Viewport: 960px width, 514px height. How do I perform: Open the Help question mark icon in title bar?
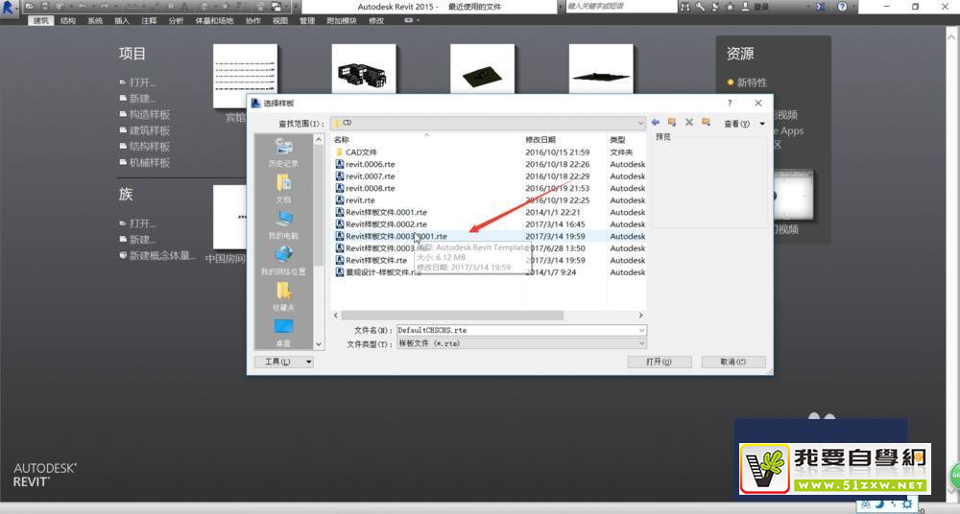(x=843, y=7)
